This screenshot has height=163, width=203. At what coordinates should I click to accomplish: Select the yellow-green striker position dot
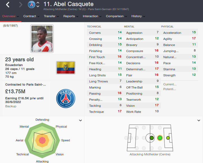coord(168,138)
